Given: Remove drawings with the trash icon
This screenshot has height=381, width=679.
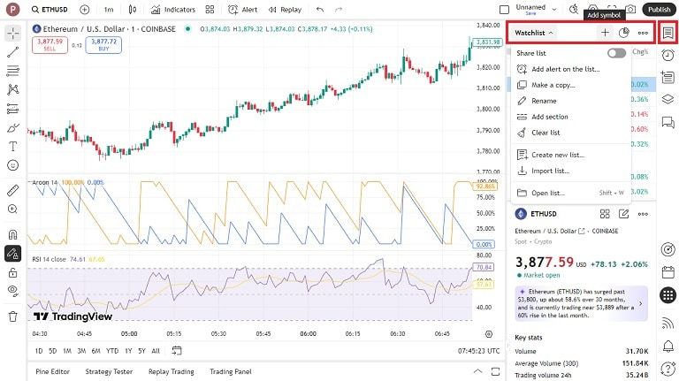Looking at the screenshot, I should point(13,316).
